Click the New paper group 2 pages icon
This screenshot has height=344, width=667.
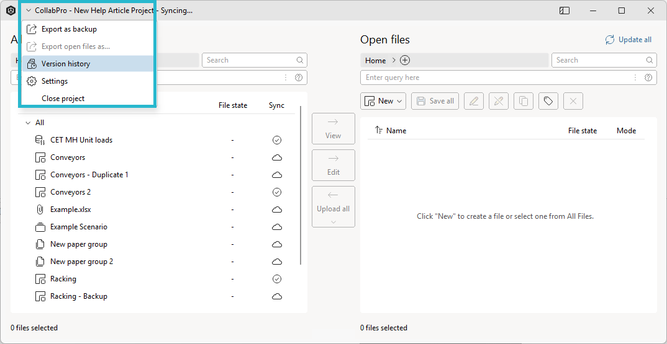click(40, 262)
